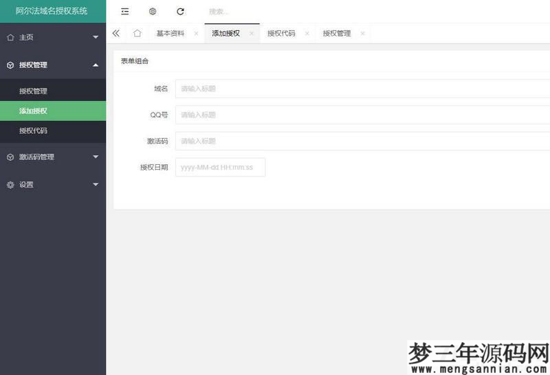The width and height of the screenshot is (550, 375).
Task: Select the 添加授权 tab
Action: (226, 33)
